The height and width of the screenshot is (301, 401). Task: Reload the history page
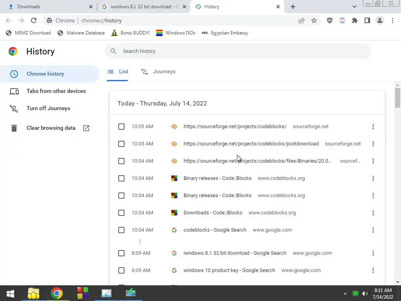(34, 20)
